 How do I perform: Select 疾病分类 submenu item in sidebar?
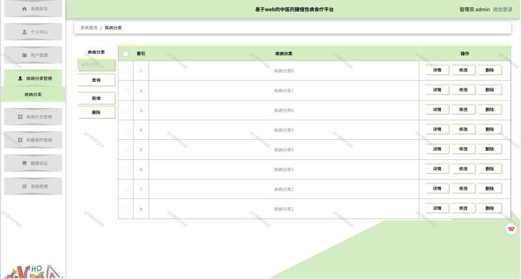tap(33, 94)
